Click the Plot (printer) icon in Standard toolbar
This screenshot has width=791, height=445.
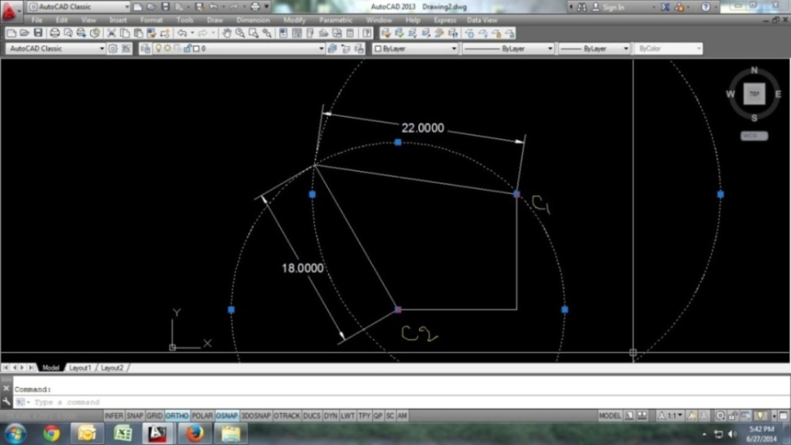(x=55, y=33)
